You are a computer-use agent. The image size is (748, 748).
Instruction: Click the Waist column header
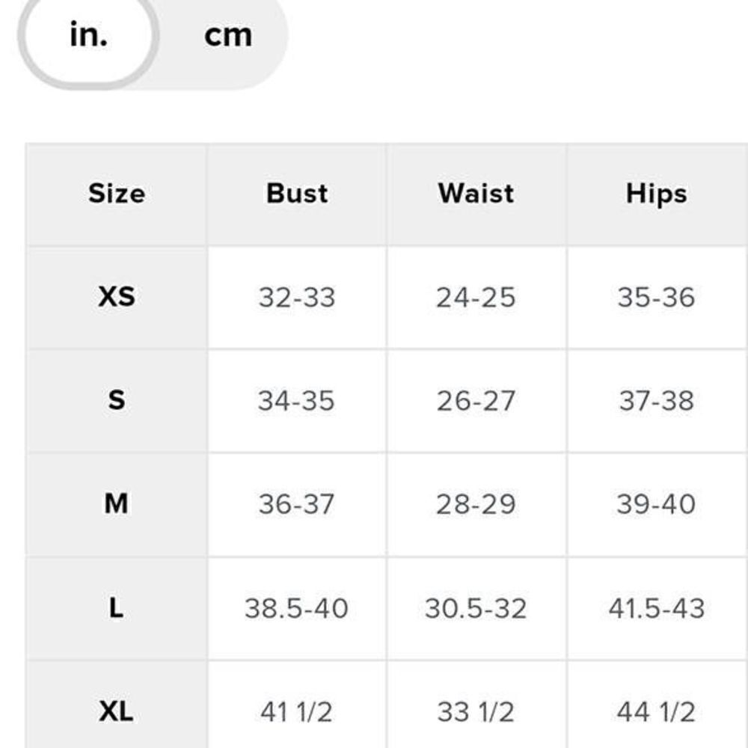(x=476, y=194)
